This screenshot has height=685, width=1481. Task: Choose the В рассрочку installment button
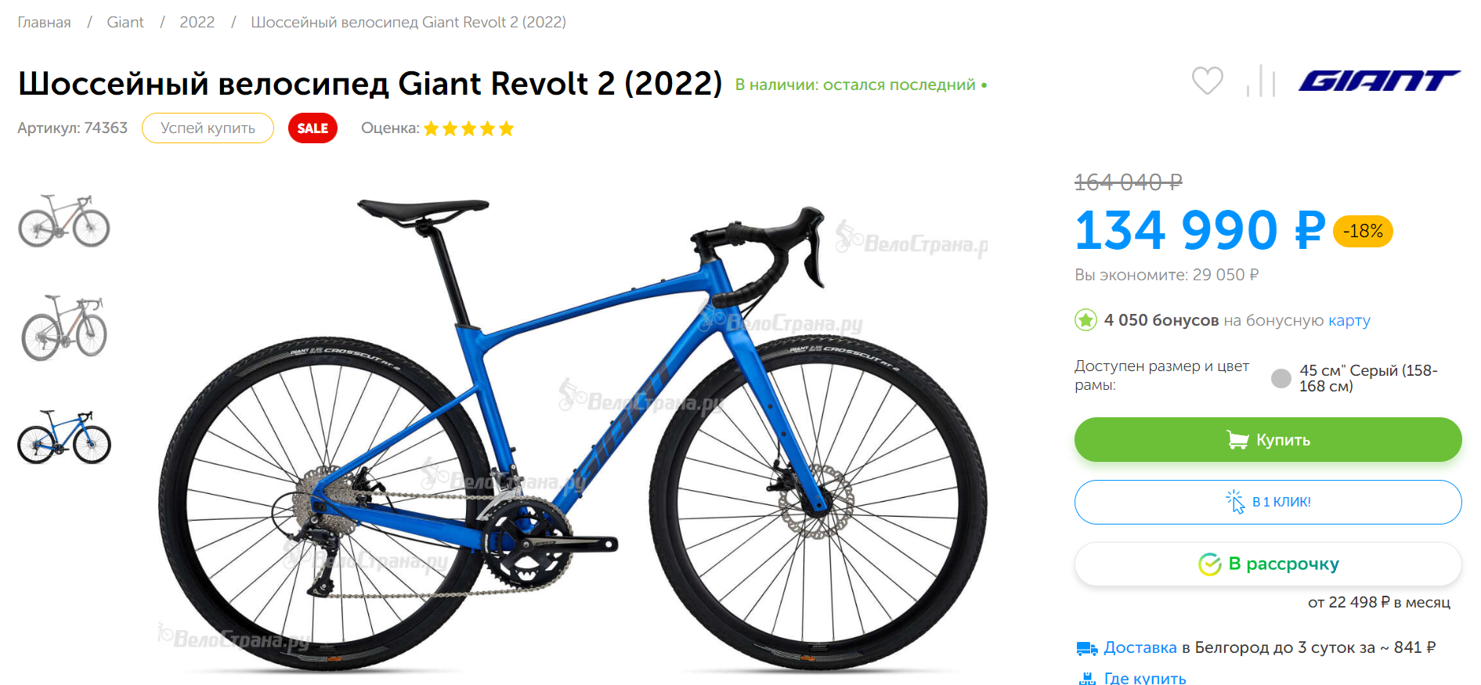1268,564
